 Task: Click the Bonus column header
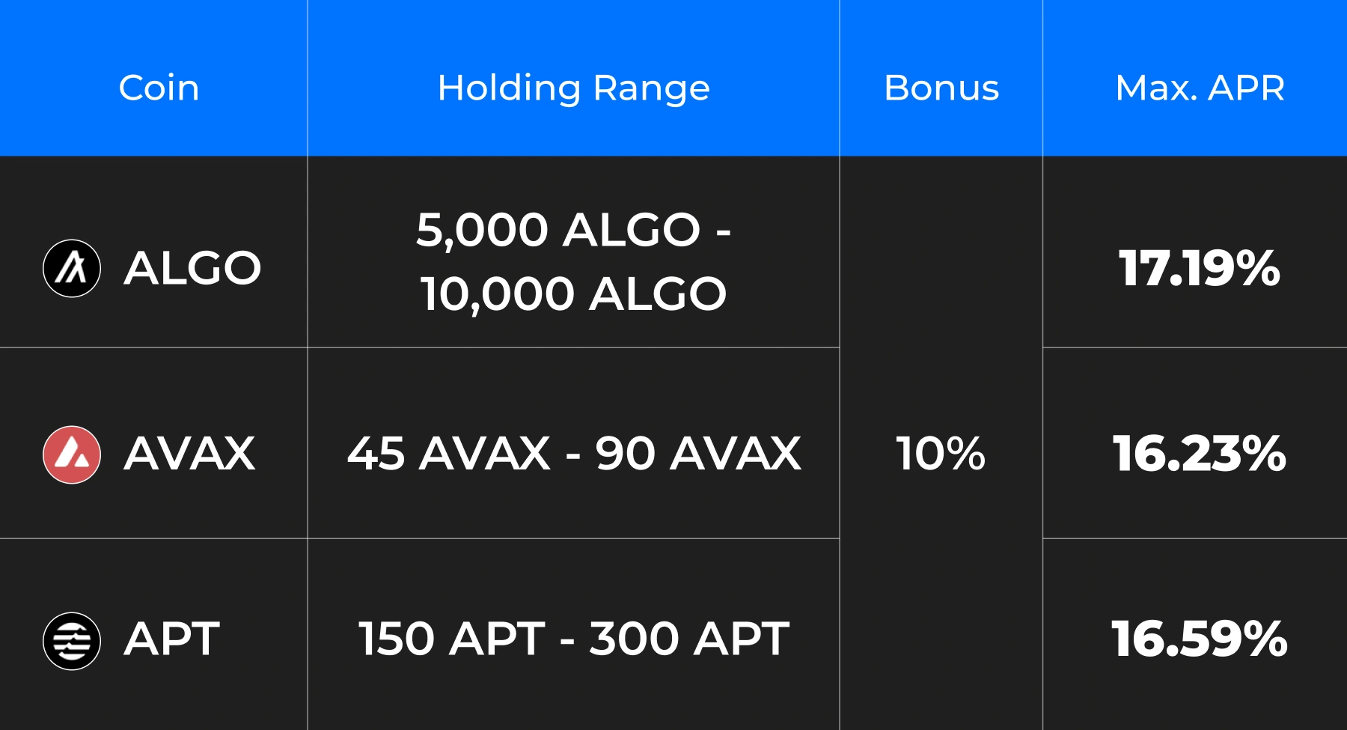point(941,88)
